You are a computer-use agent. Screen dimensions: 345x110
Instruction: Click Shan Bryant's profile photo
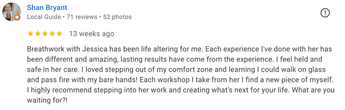(11, 11)
